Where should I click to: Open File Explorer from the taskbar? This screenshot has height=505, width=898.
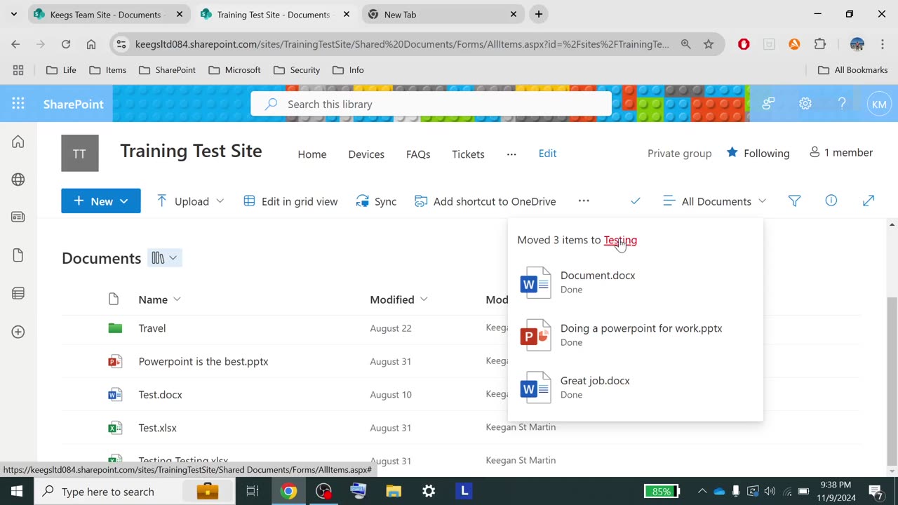(x=394, y=491)
